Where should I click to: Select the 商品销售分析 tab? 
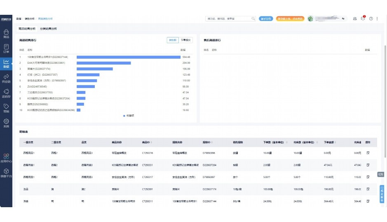(x=27, y=29)
